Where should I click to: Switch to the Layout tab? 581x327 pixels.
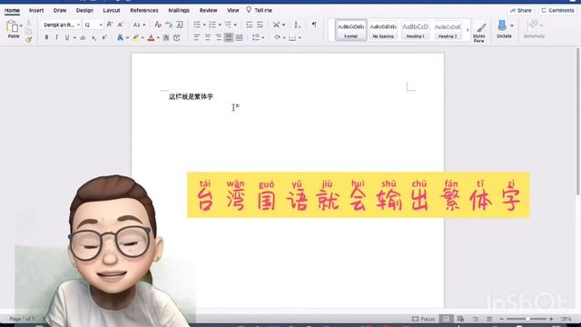(111, 10)
